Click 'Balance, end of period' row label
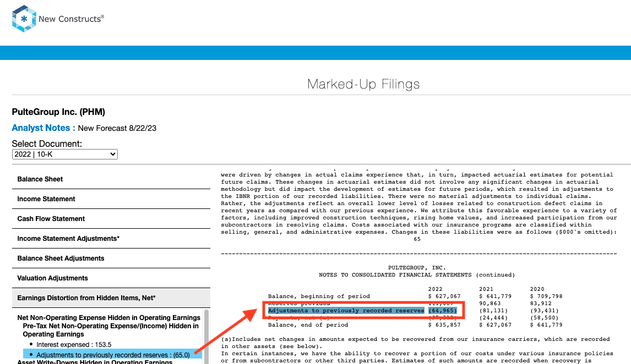The height and width of the screenshot is (364, 631). [308, 324]
